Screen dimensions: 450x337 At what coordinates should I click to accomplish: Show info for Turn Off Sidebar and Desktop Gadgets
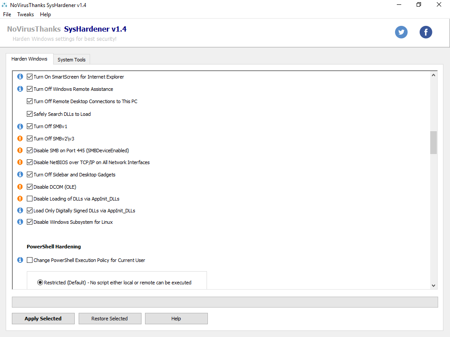tap(20, 174)
